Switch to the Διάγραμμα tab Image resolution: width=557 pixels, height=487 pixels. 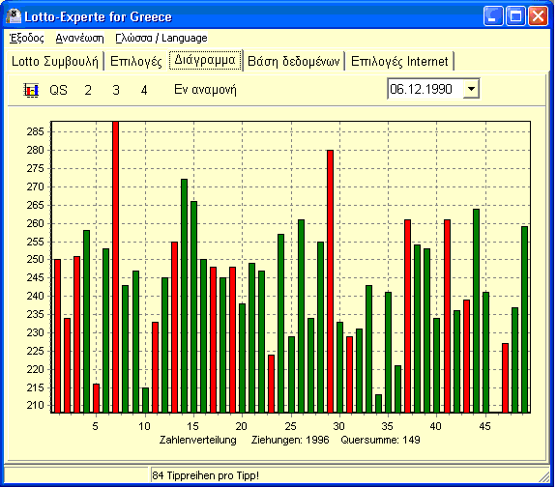coord(205,60)
